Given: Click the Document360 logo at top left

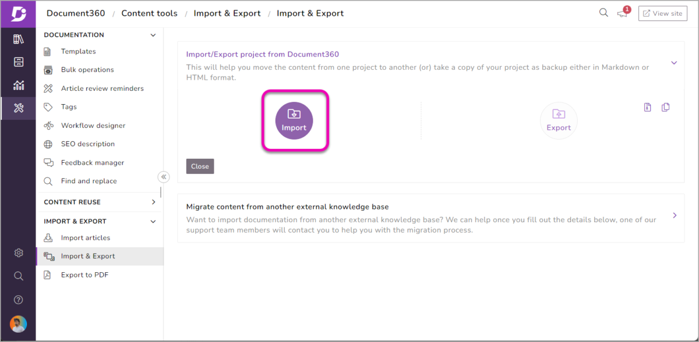Looking at the screenshot, I should pyautogui.click(x=18, y=12).
